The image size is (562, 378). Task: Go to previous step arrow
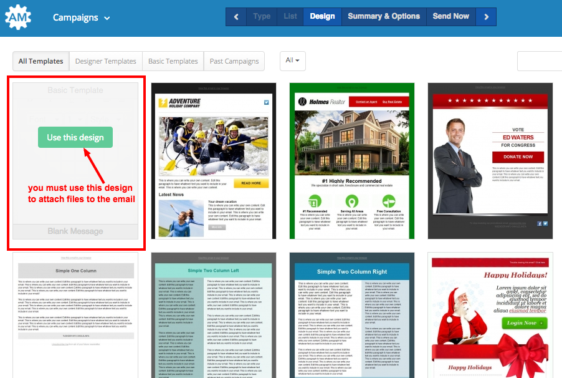(236, 17)
